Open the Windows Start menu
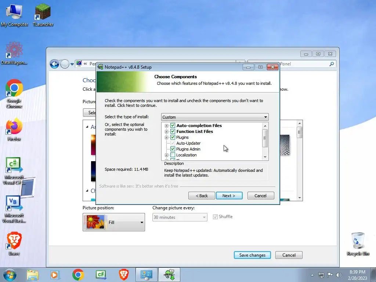 coord(10,275)
